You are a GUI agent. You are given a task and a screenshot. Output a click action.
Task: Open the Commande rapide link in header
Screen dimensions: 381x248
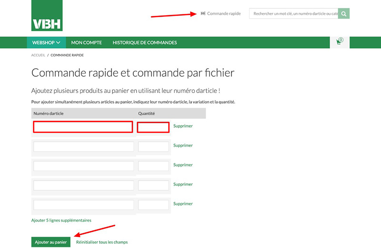click(x=223, y=14)
